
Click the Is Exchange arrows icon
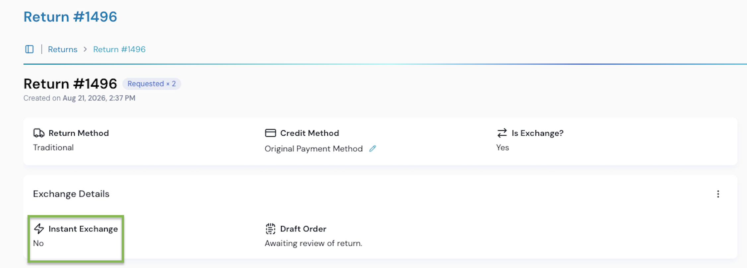502,133
